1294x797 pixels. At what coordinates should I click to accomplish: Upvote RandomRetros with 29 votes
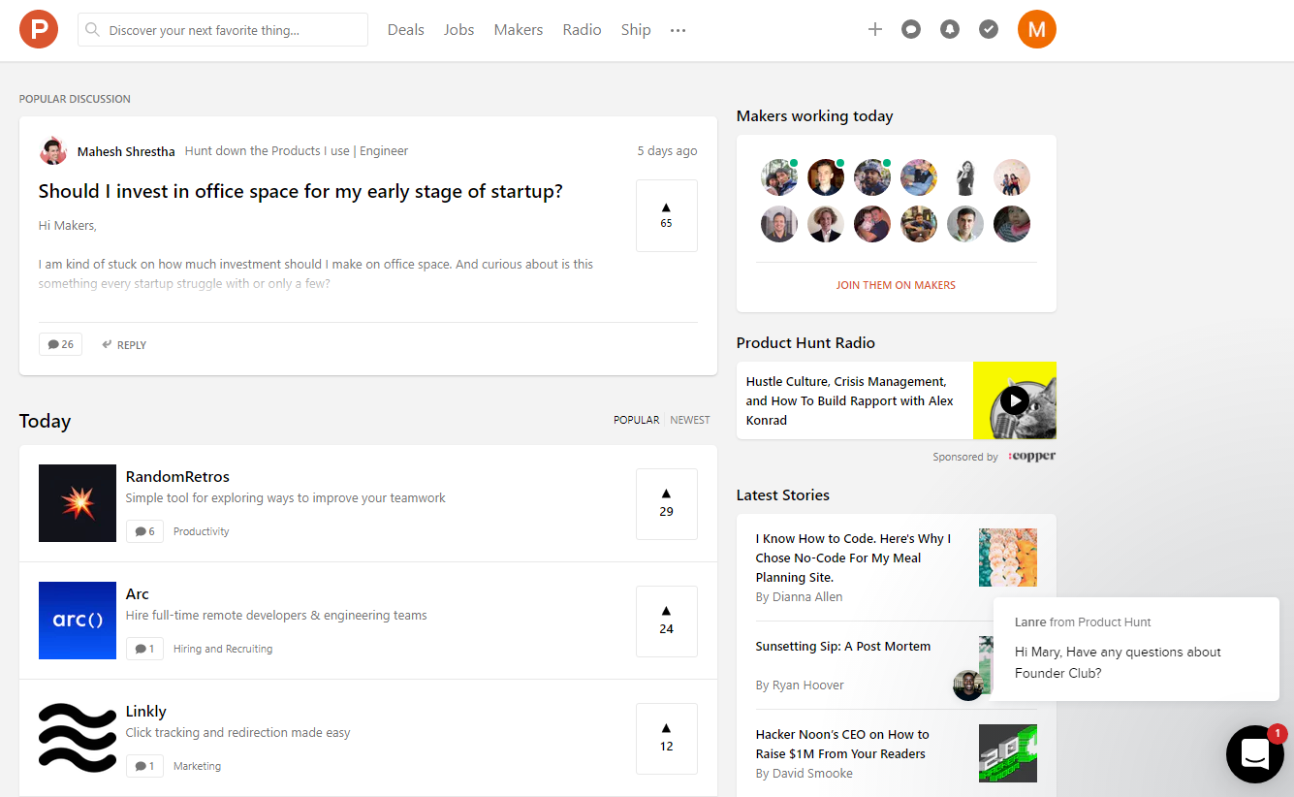click(x=667, y=504)
